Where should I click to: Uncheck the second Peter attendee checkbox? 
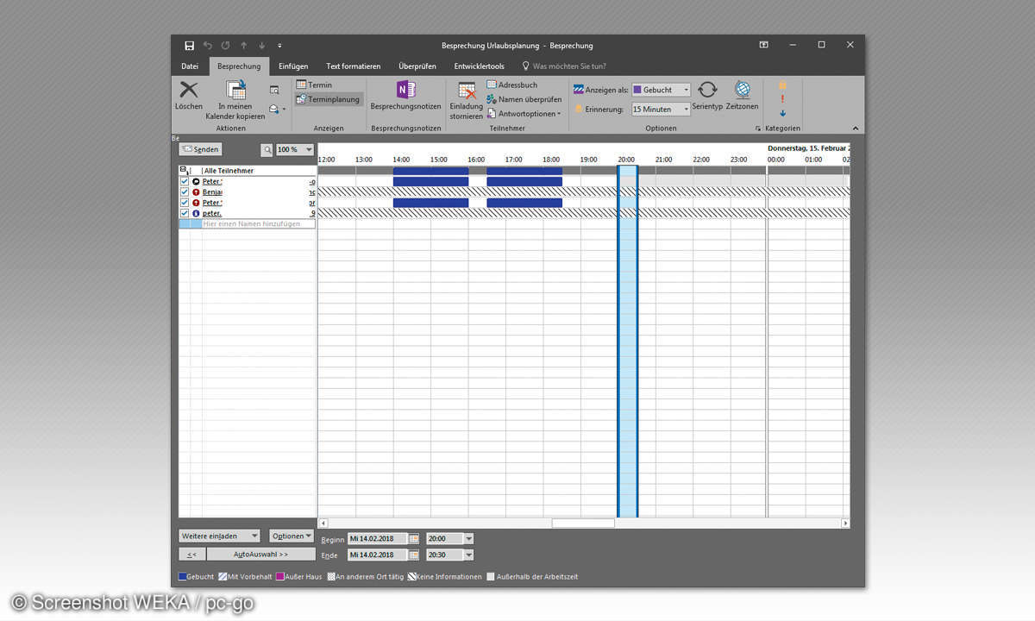[185, 203]
